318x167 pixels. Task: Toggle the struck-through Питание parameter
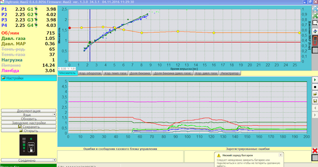(11, 65)
